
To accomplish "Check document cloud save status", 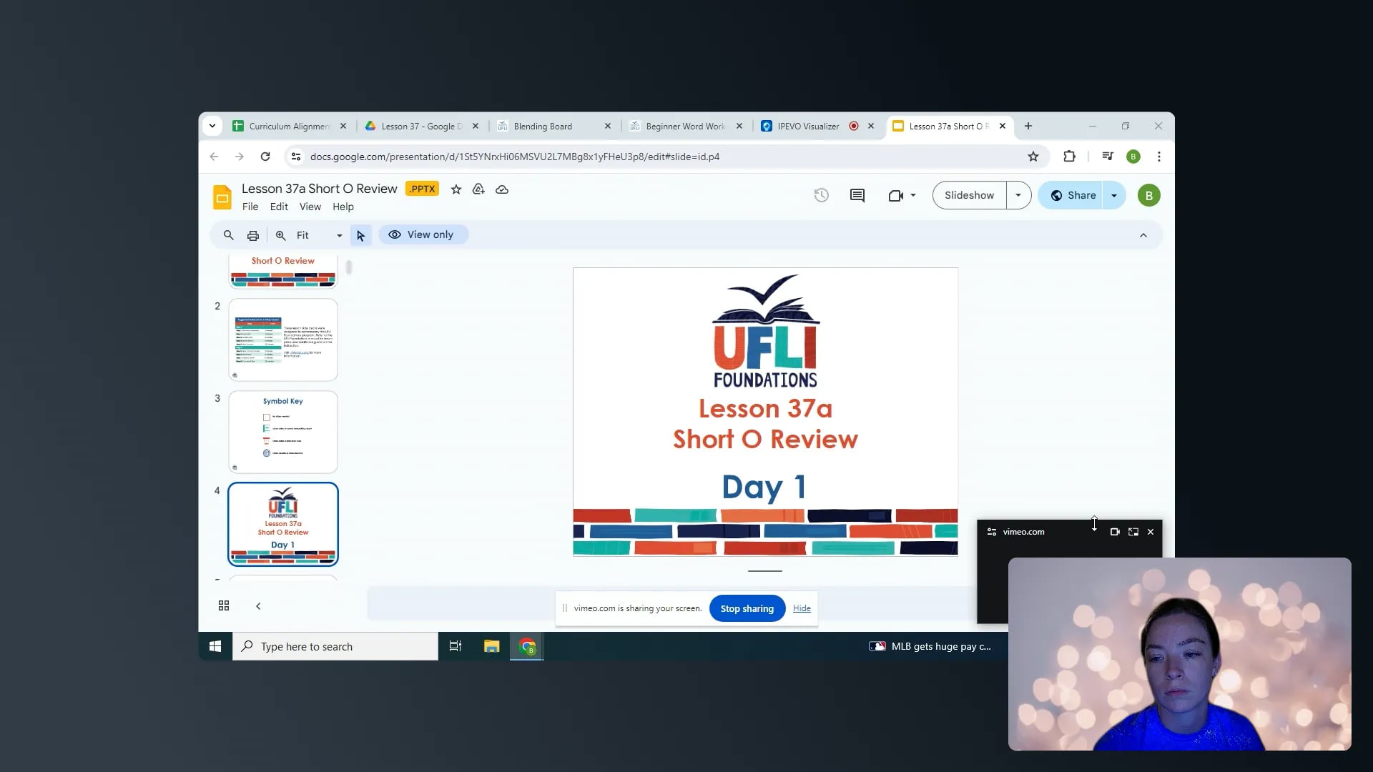I will point(502,189).
